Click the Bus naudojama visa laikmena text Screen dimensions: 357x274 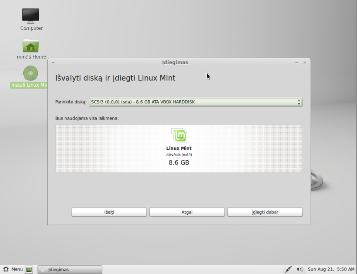[x=87, y=118]
